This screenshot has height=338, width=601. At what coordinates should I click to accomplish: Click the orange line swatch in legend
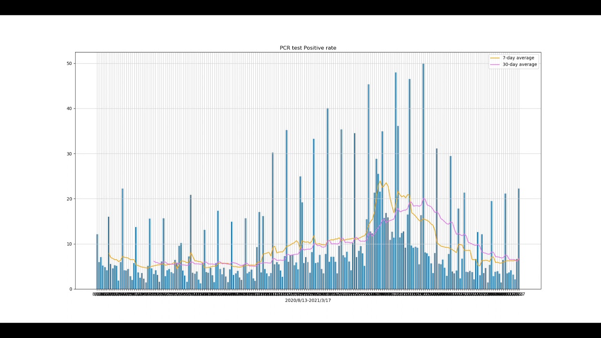click(x=495, y=58)
